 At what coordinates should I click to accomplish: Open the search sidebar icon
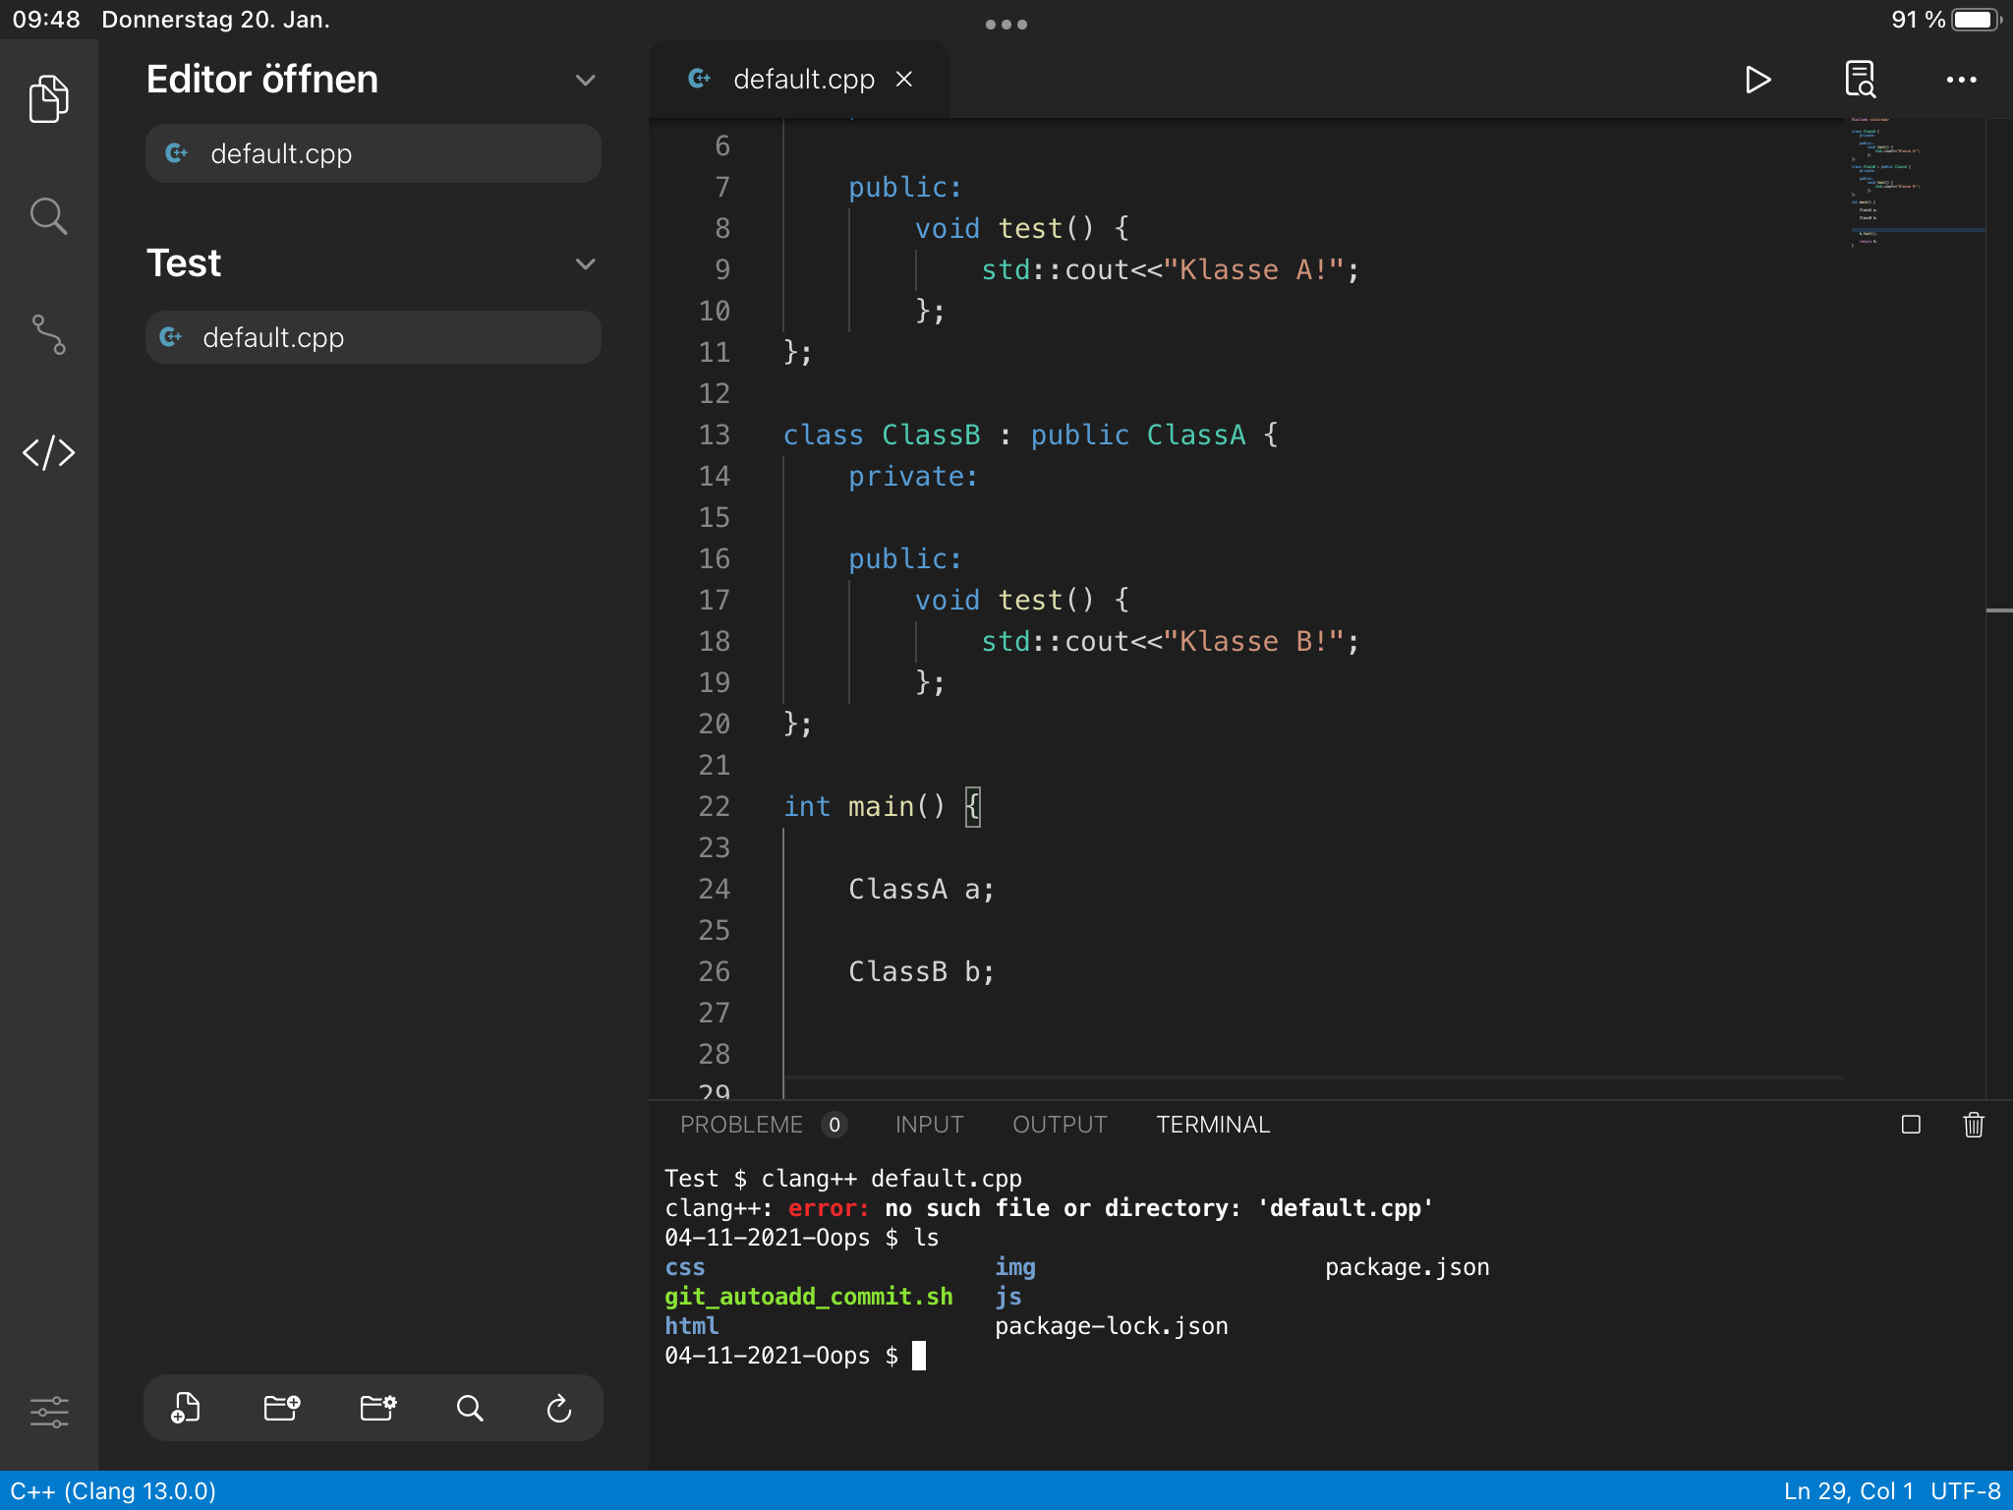click(48, 216)
